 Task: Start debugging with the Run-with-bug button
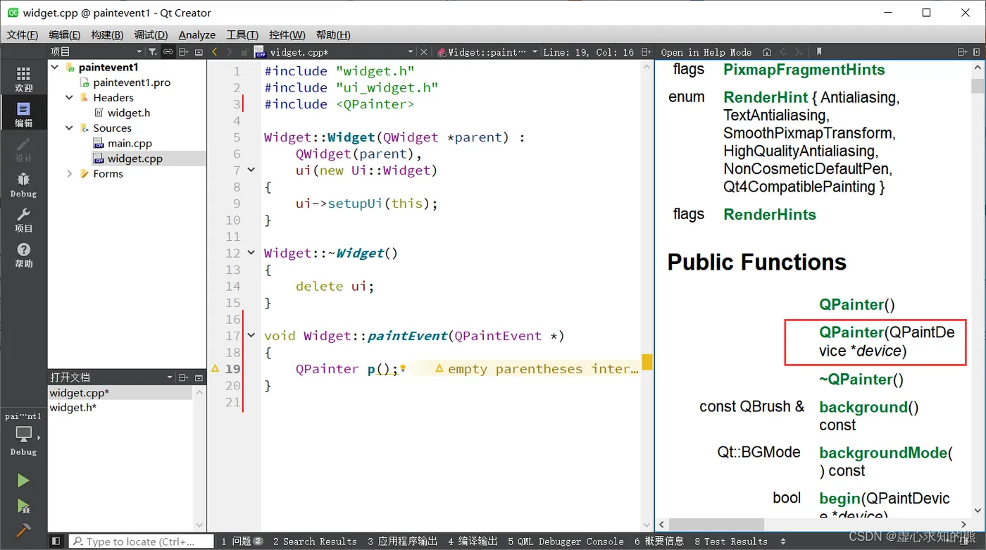pos(23,506)
